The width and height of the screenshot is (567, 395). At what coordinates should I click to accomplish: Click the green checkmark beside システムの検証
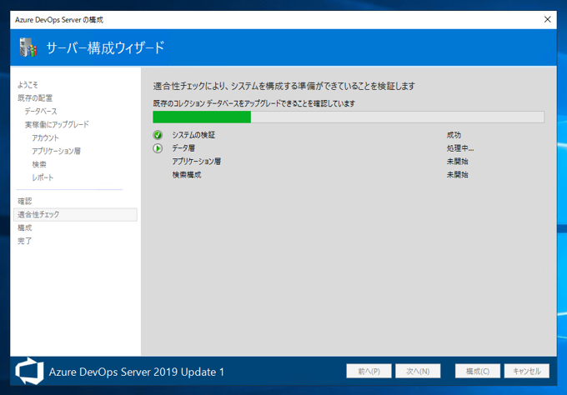coord(158,135)
